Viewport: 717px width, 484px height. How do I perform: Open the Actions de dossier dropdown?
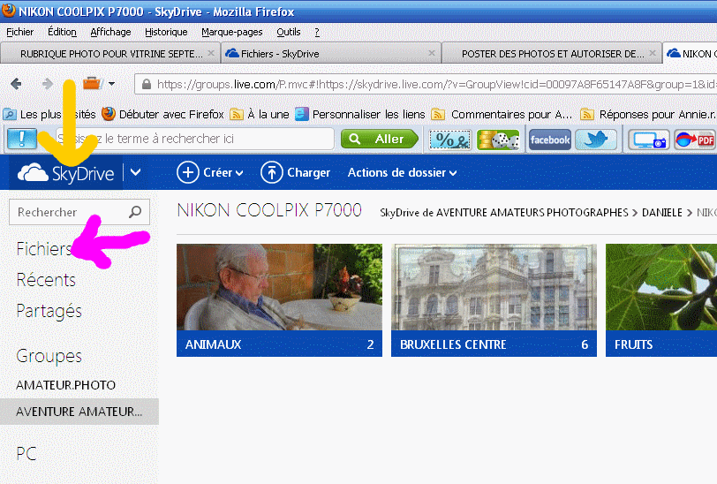pyautogui.click(x=402, y=172)
